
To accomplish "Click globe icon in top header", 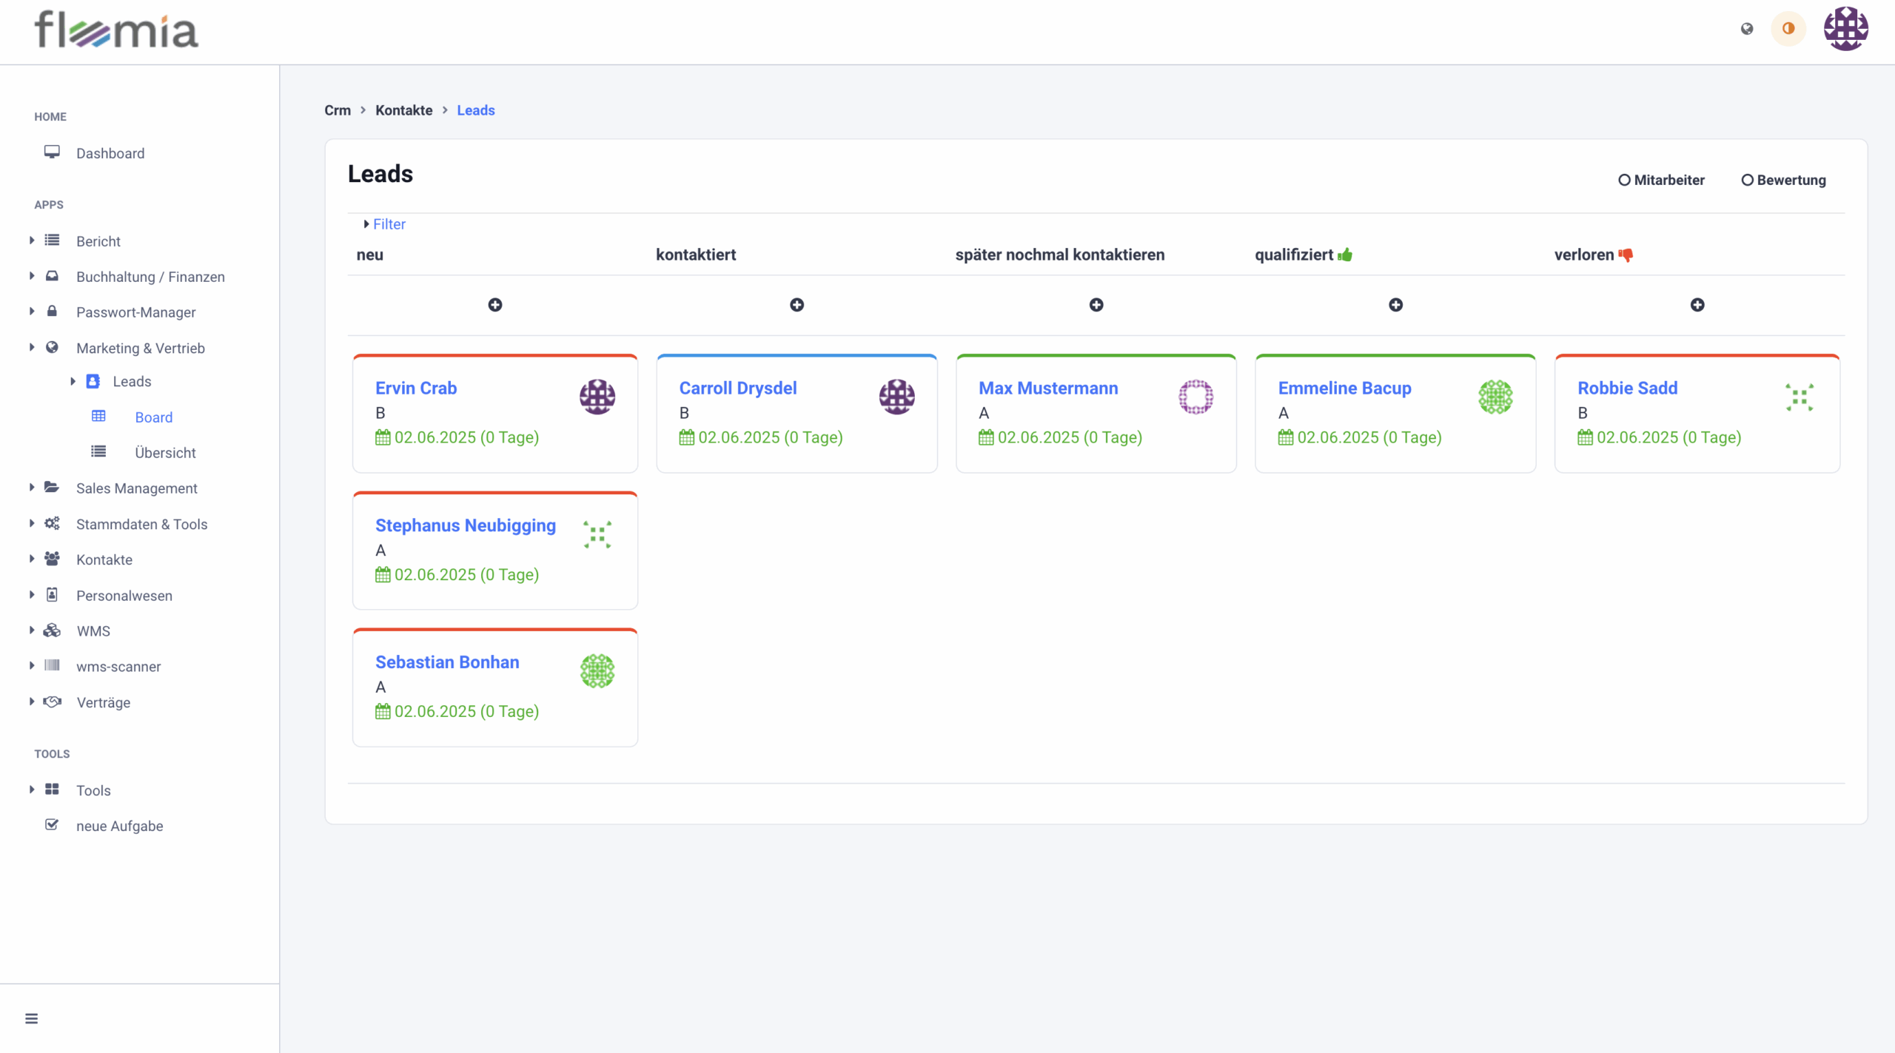I will [1747, 29].
